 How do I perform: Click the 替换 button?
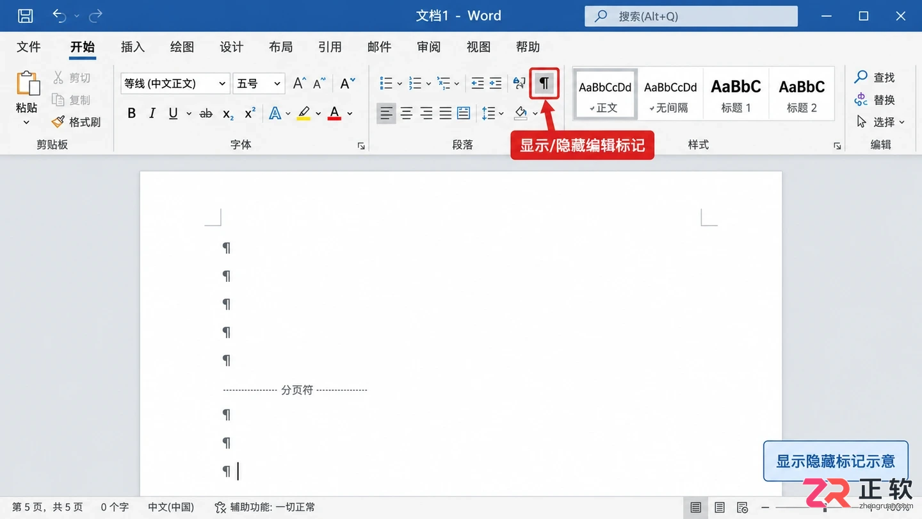click(x=875, y=100)
